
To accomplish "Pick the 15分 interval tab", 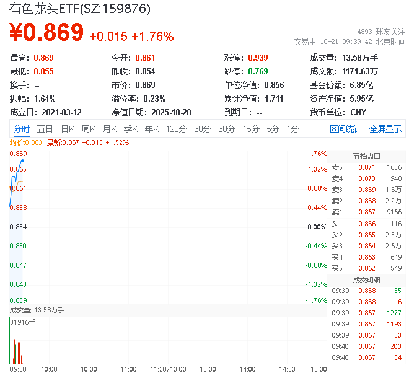I will (251, 129).
